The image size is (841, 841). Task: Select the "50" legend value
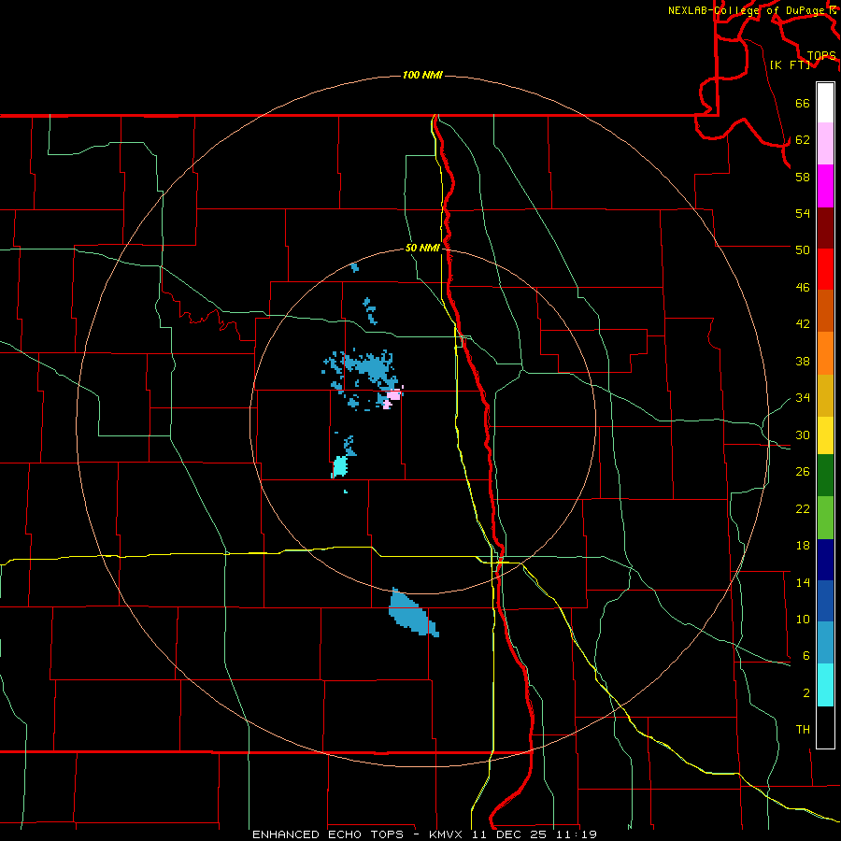[803, 250]
